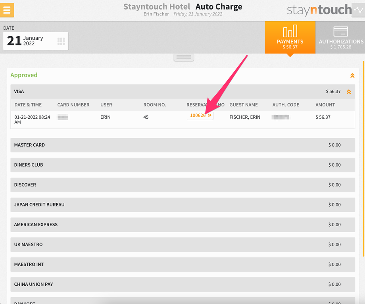Expand the MASTER CARD row
This screenshot has height=304, width=365.
pyautogui.click(x=183, y=145)
